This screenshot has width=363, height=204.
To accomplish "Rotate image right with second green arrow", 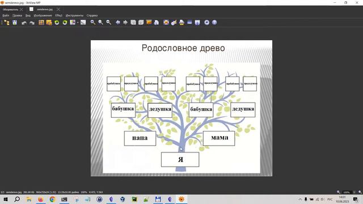I will click(x=65, y=23).
